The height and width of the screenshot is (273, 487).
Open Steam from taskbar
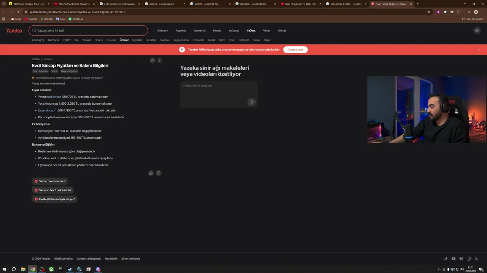click(x=70, y=269)
